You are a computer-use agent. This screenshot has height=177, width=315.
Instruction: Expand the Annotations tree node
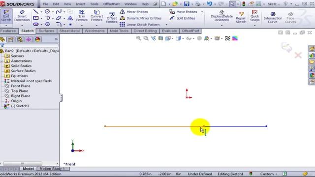pos(1,61)
